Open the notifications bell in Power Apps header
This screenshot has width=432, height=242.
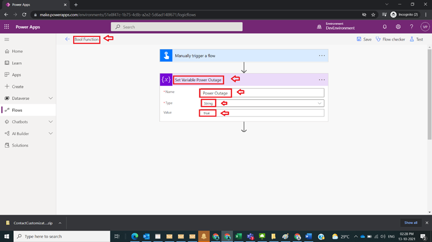pyautogui.click(x=385, y=27)
